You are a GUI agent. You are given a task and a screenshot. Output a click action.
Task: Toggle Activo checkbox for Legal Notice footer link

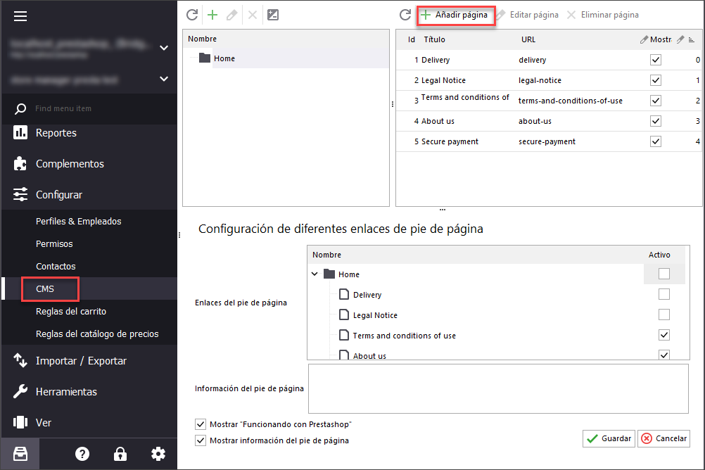coord(664,315)
